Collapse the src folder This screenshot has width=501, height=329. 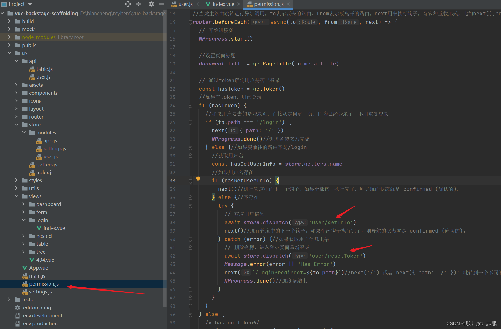[x=9, y=53]
